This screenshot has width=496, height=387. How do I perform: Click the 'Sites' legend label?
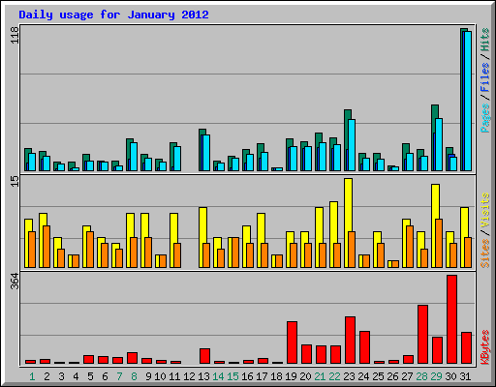(485, 253)
